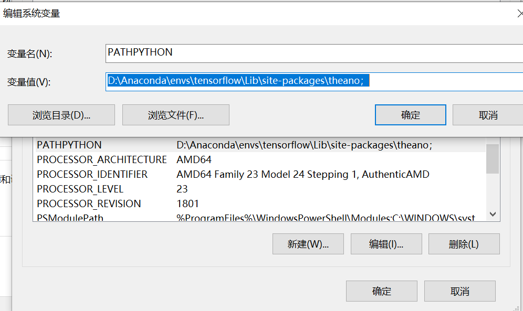Select the PSModulePath variable row

[260, 217]
